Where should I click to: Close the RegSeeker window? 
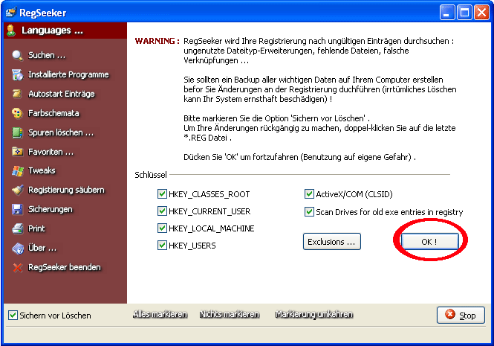[481, 13]
